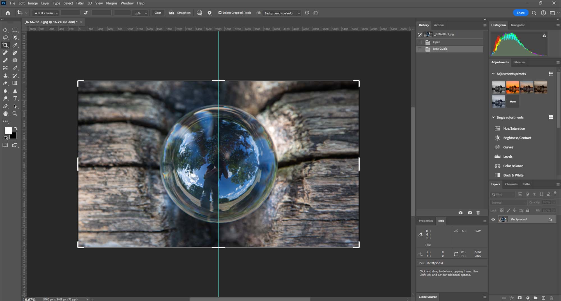Screen dimensions: 561x301
Task: Open the Fill Background (default) dropdown
Action: 282,13
